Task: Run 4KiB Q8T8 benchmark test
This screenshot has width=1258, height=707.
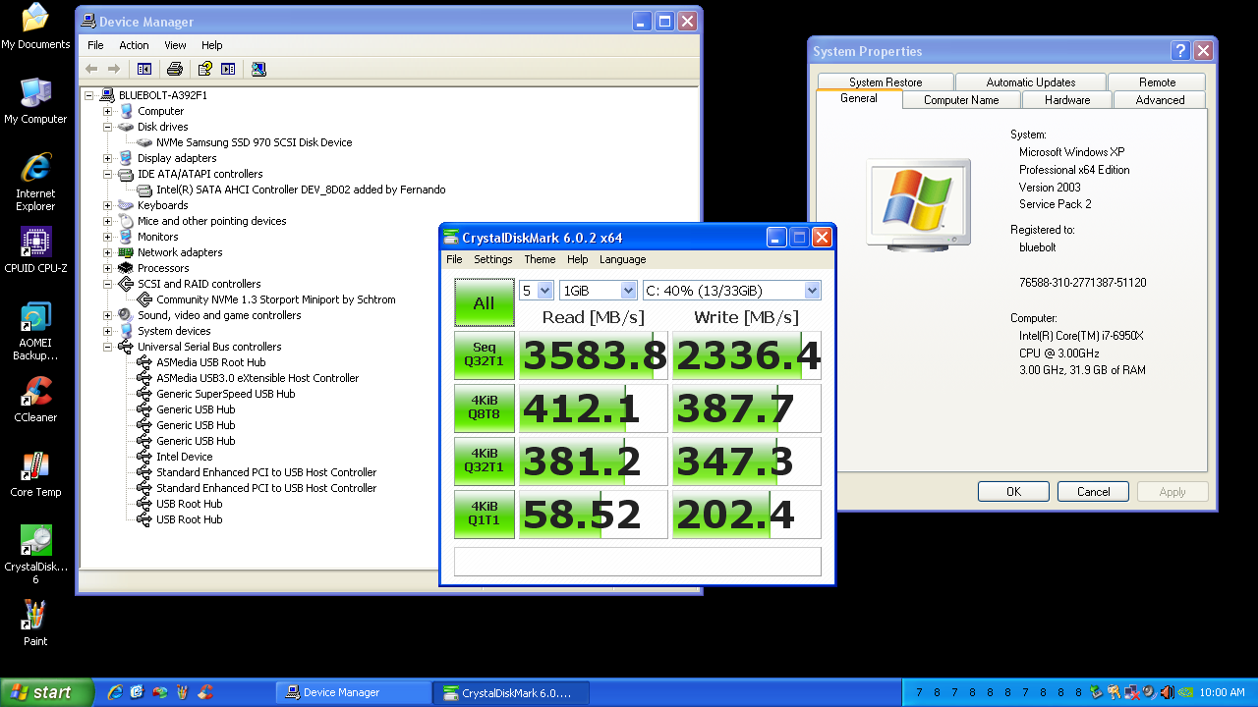Action: point(484,408)
